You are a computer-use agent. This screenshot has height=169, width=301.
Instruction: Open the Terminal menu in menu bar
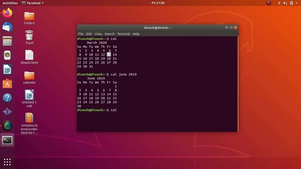pos(123,34)
